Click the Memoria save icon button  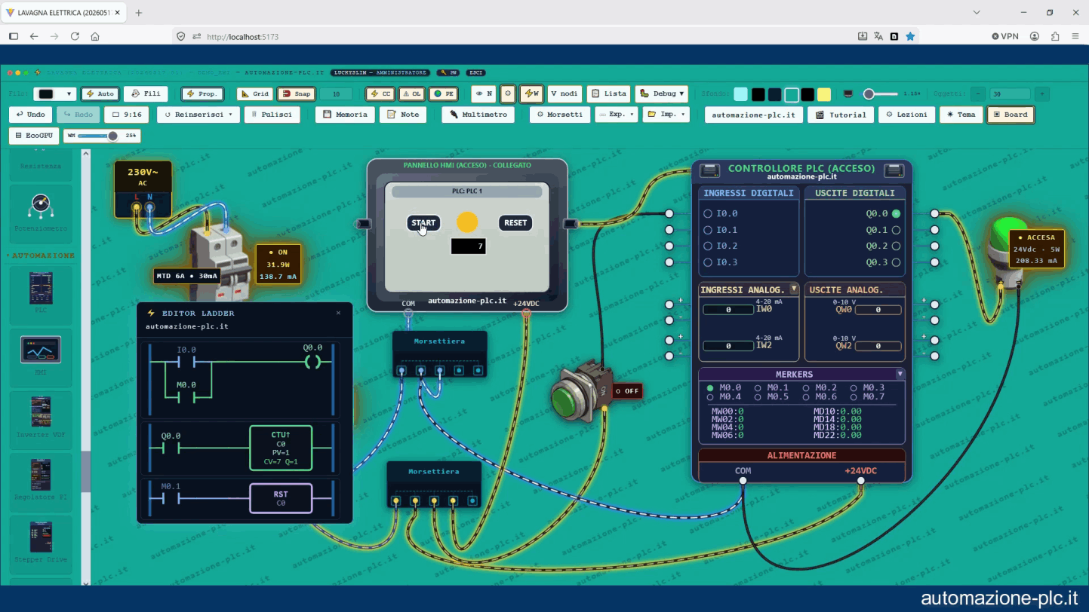[346, 115]
